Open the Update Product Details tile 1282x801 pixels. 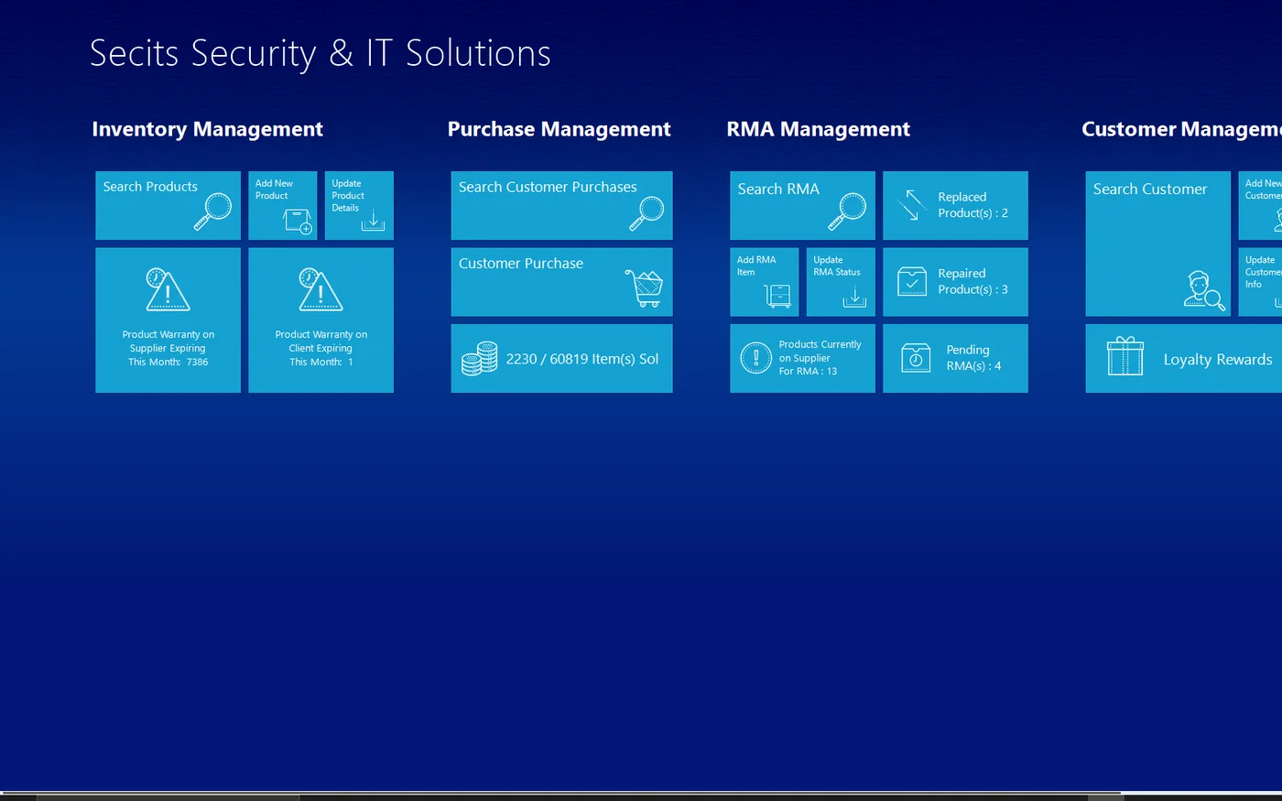pyautogui.click(x=359, y=206)
